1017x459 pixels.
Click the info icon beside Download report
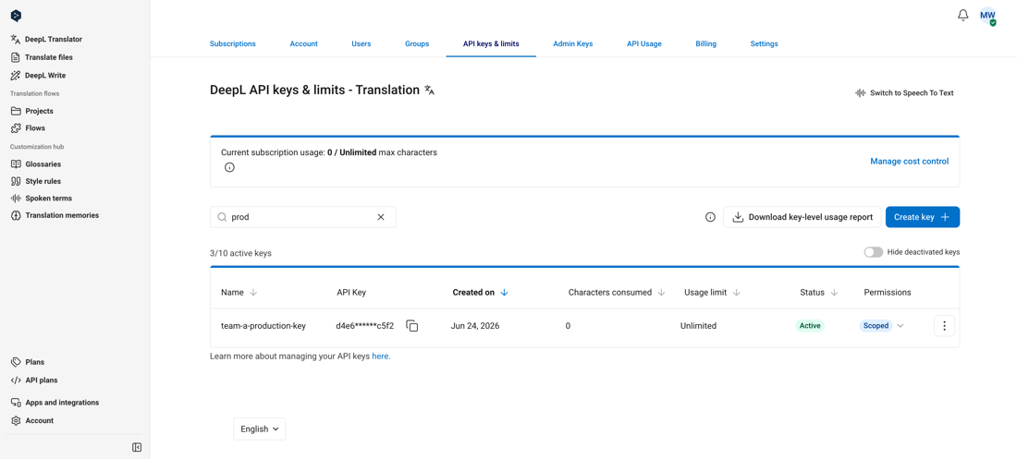(x=710, y=217)
